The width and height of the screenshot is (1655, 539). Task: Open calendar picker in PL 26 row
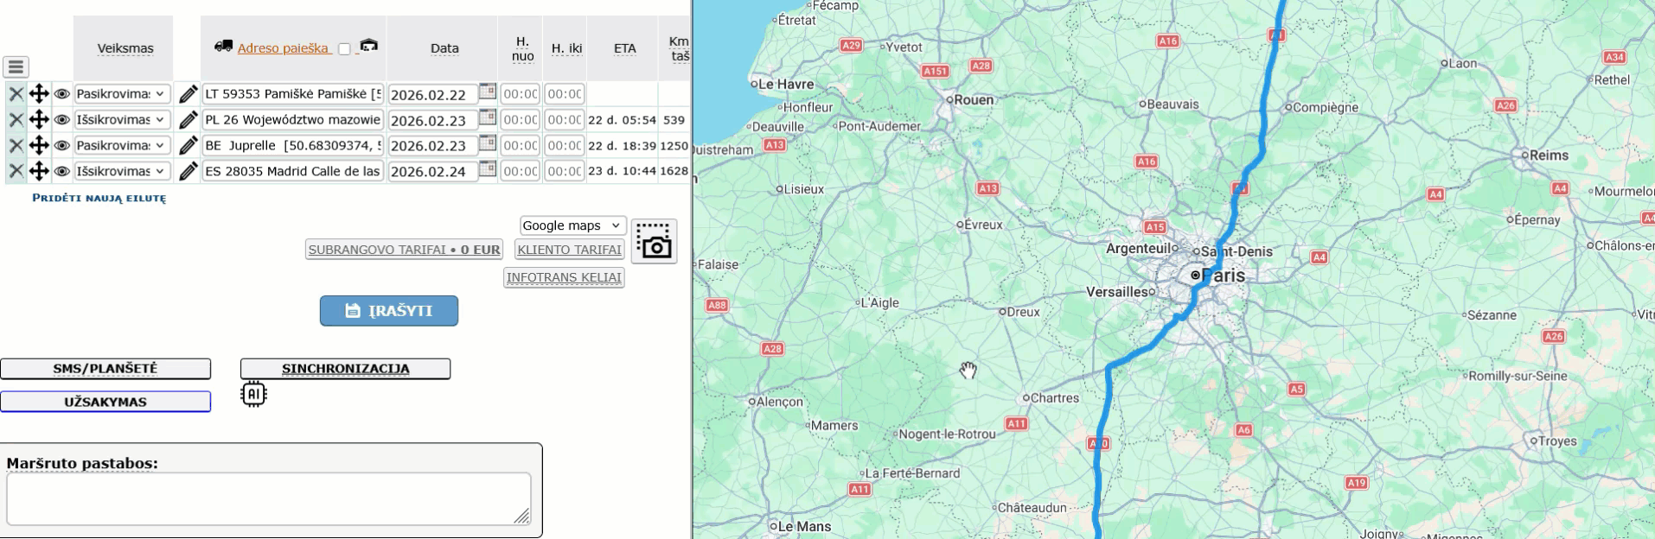coord(488,117)
